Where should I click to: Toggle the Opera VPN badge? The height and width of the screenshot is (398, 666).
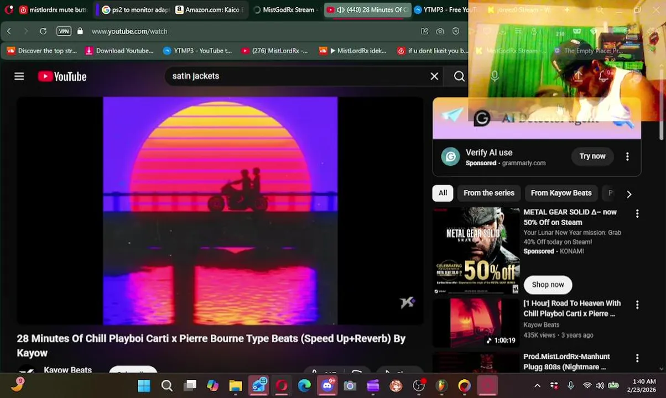coord(64,31)
